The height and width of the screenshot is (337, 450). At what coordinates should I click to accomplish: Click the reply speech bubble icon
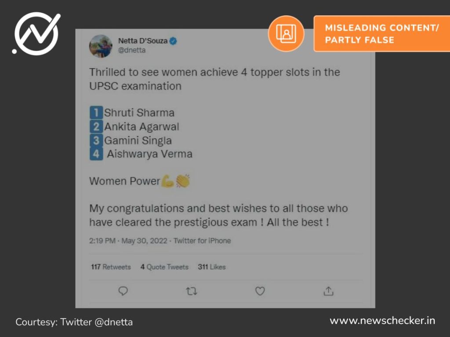click(x=123, y=291)
